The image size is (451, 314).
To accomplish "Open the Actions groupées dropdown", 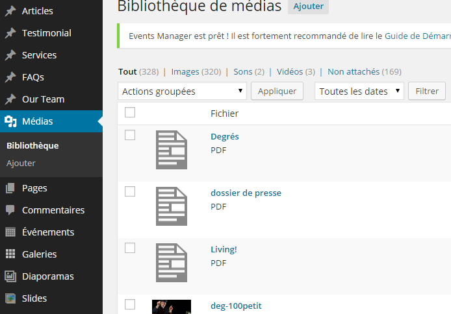I will click(182, 91).
